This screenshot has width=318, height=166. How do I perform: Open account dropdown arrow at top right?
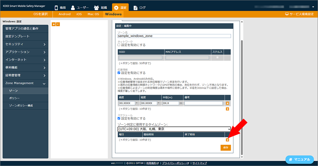tap(313, 7)
